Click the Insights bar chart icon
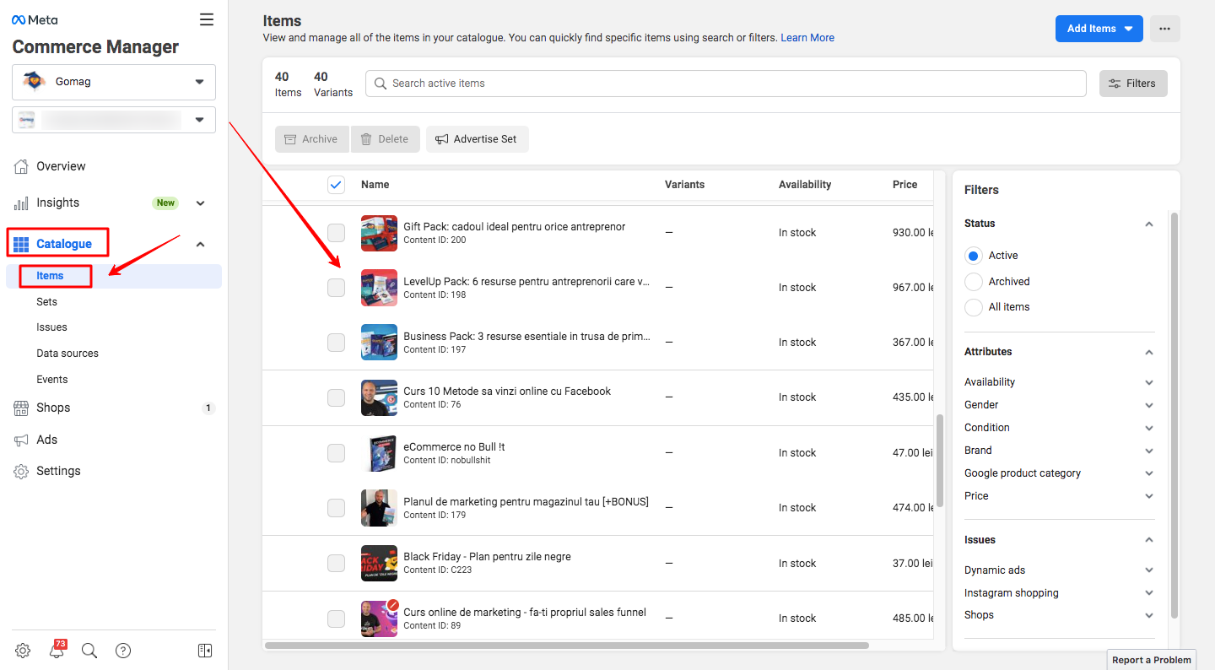This screenshot has width=1215, height=670. point(22,203)
